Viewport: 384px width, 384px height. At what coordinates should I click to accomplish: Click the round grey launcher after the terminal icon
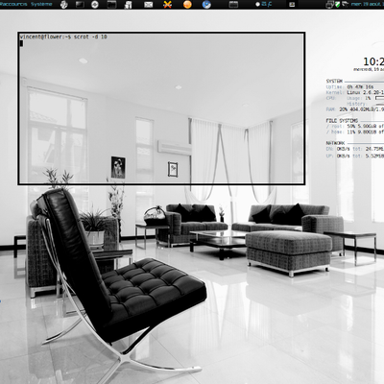click(x=95, y=5)
